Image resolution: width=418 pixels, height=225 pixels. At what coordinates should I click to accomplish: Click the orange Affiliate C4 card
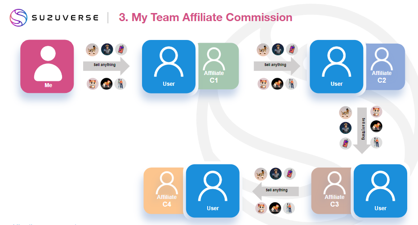[x=165, y=190]
